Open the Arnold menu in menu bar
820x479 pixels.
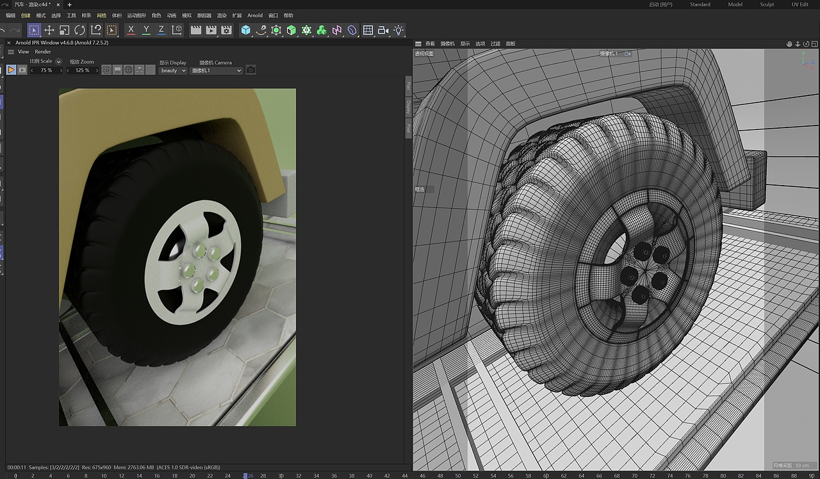pyautogui.click(x=255, y=15)
